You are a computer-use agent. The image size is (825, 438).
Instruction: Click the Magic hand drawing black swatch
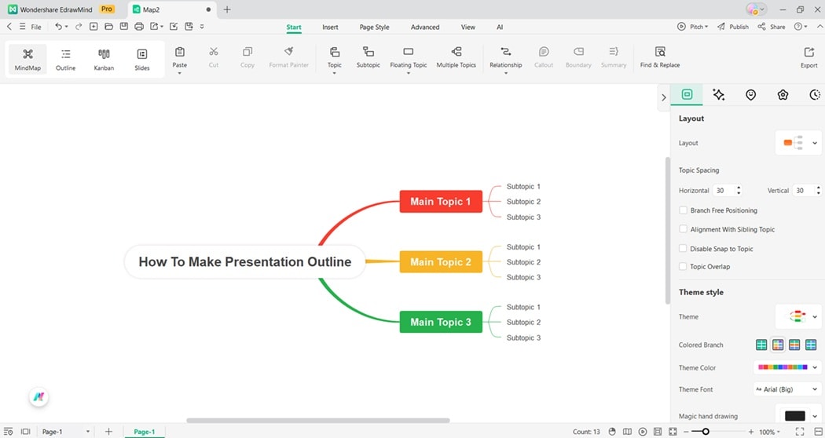click(x=794, y=416)
